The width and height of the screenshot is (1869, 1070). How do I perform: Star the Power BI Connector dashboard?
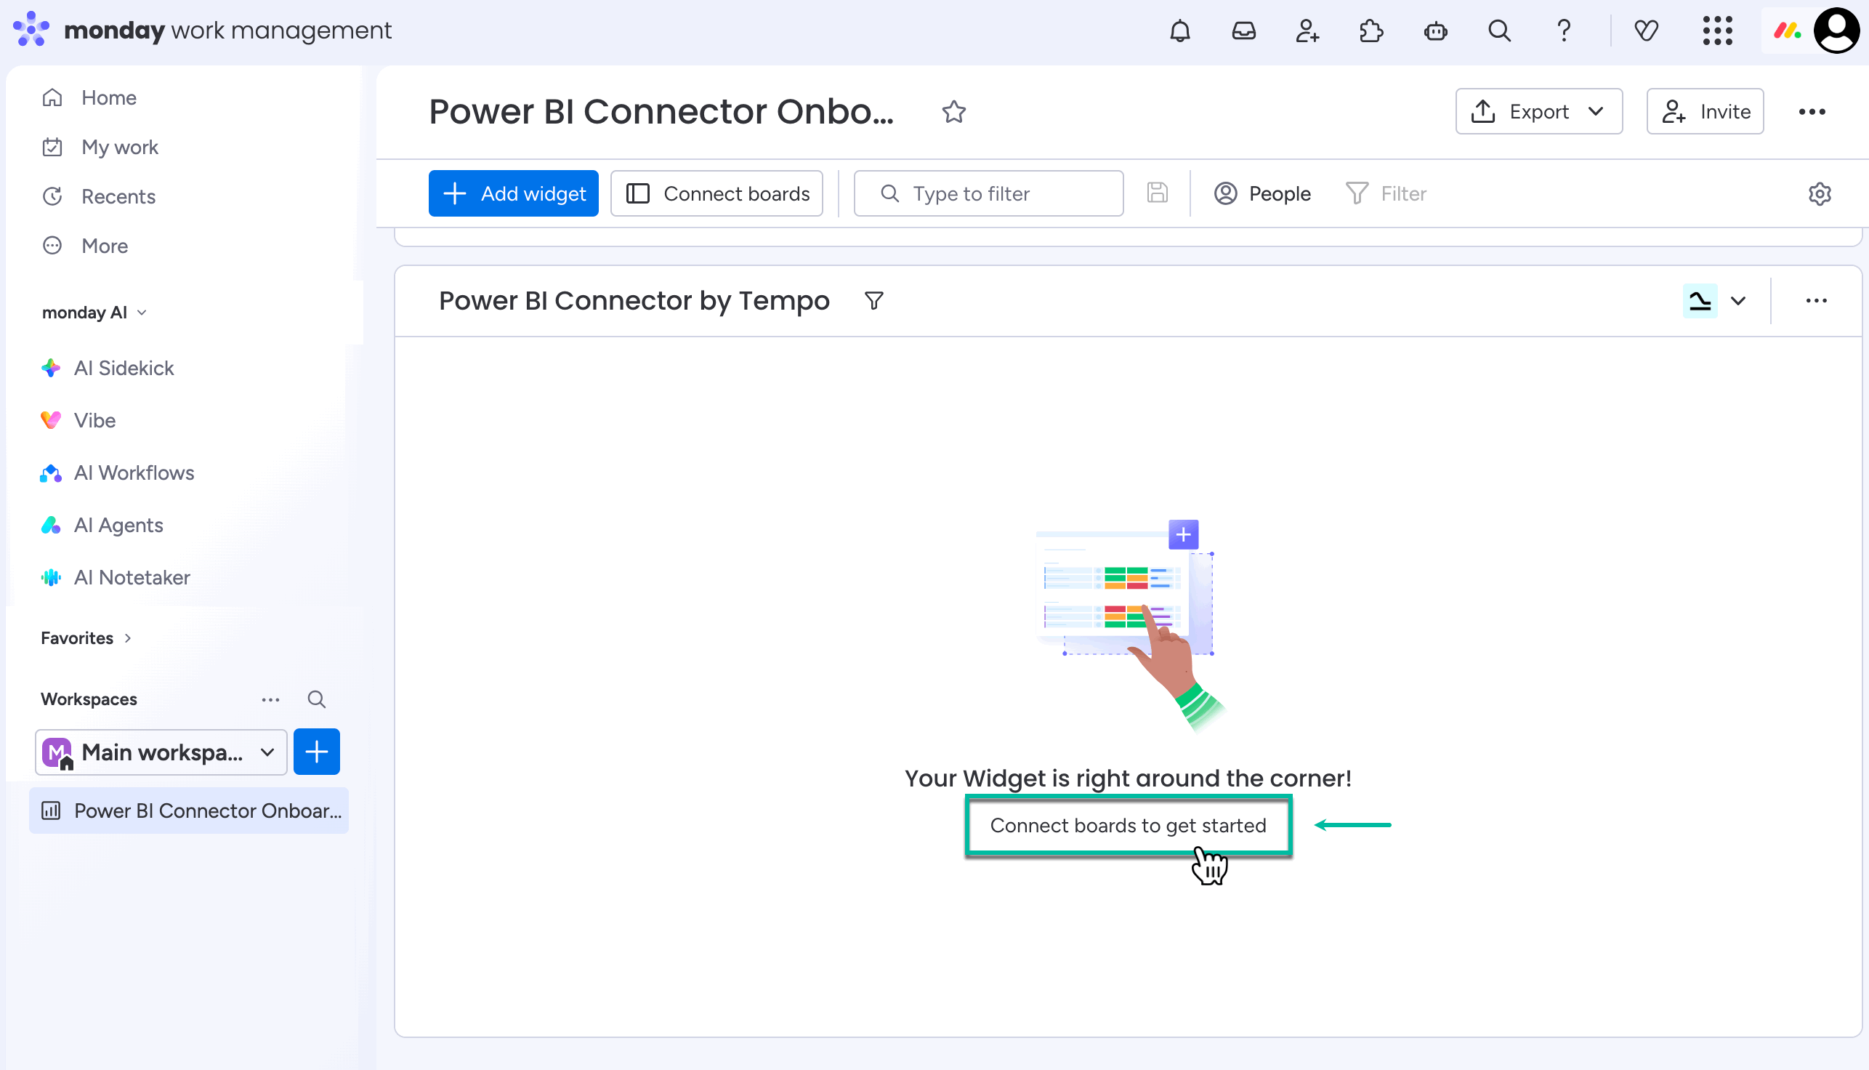pos(953,112)
